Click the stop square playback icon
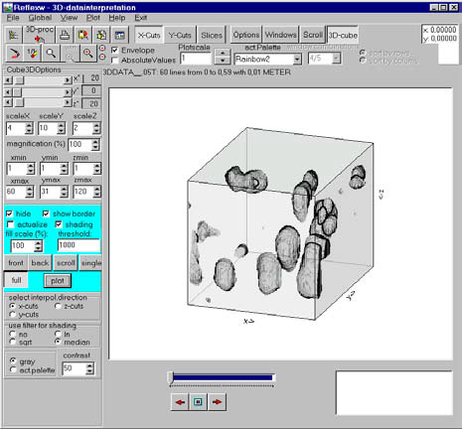 tap(198, 402)
